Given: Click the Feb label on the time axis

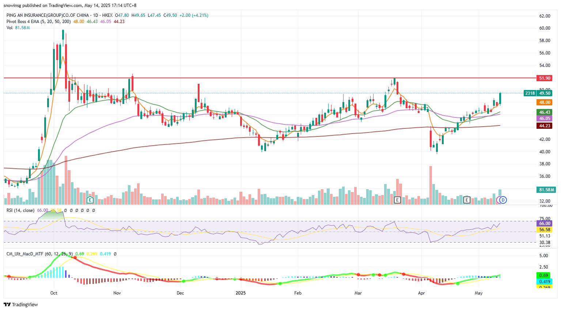Looking at the screenshot, I should (298, 293).
